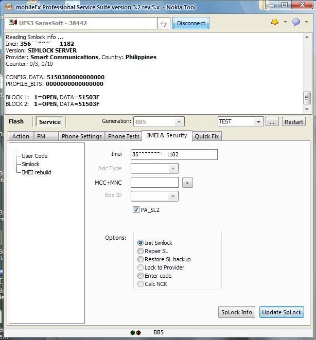Screen dimensions: 316x340
Task: Click the > button beside MCC+MNC
Action: (187, 183)
